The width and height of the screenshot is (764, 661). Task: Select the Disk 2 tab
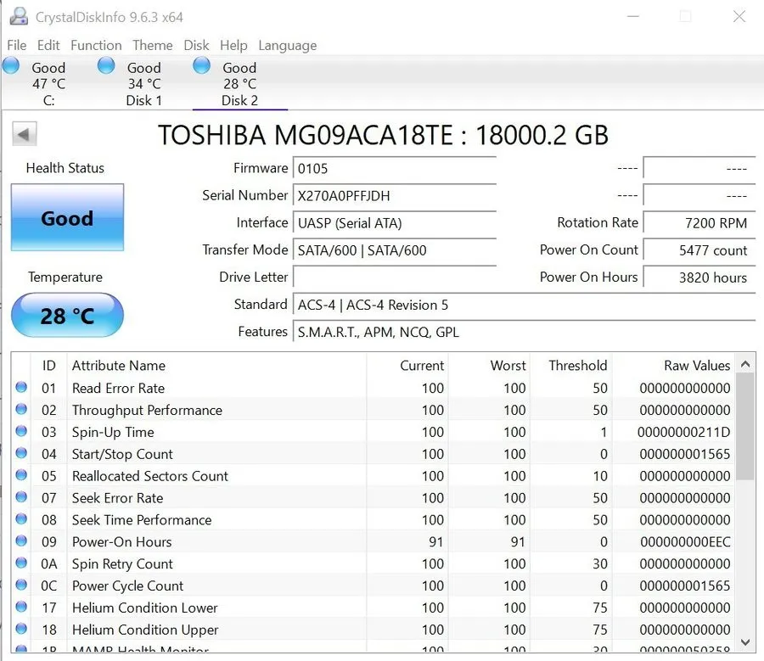[x=239, y=83]
